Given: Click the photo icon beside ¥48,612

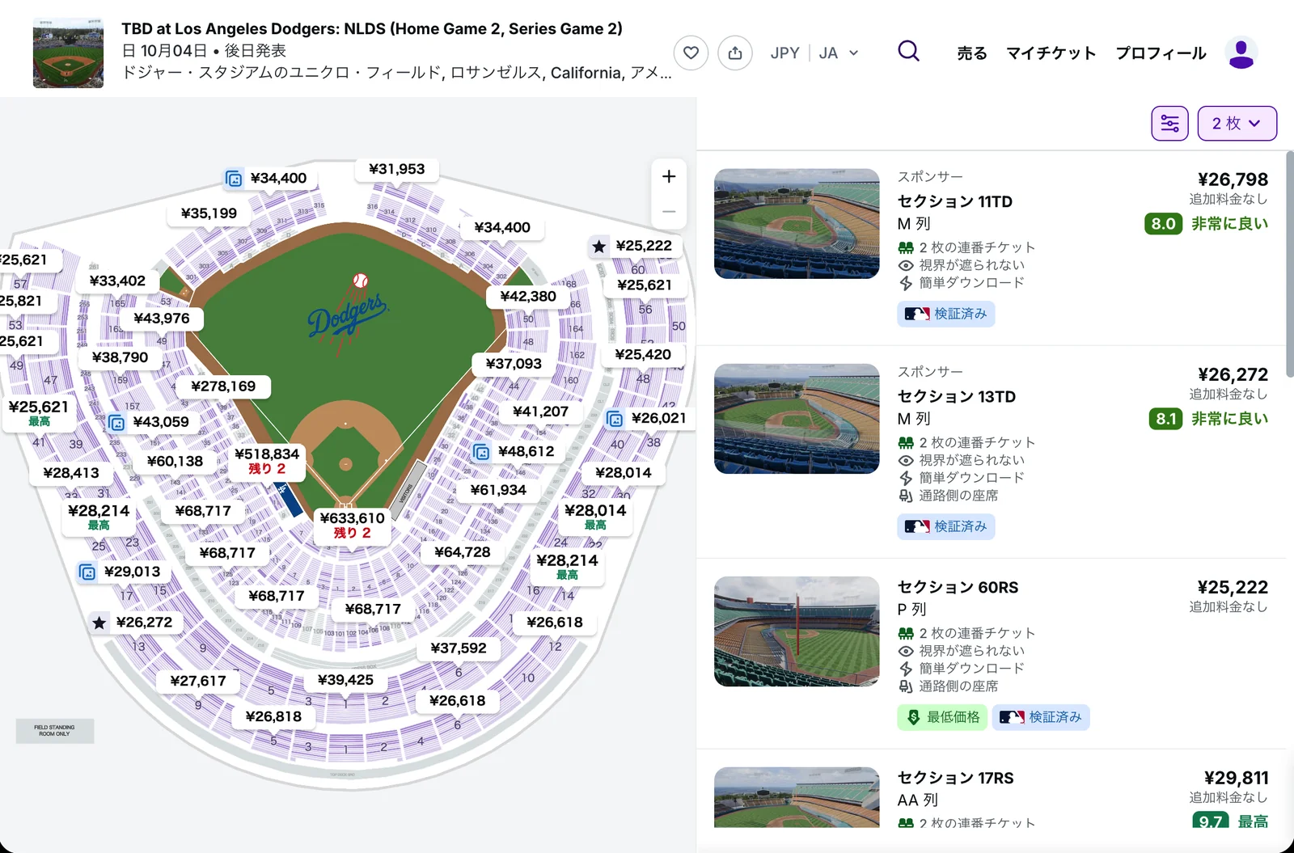Looking at the screenshot, I should click(481, 452).
